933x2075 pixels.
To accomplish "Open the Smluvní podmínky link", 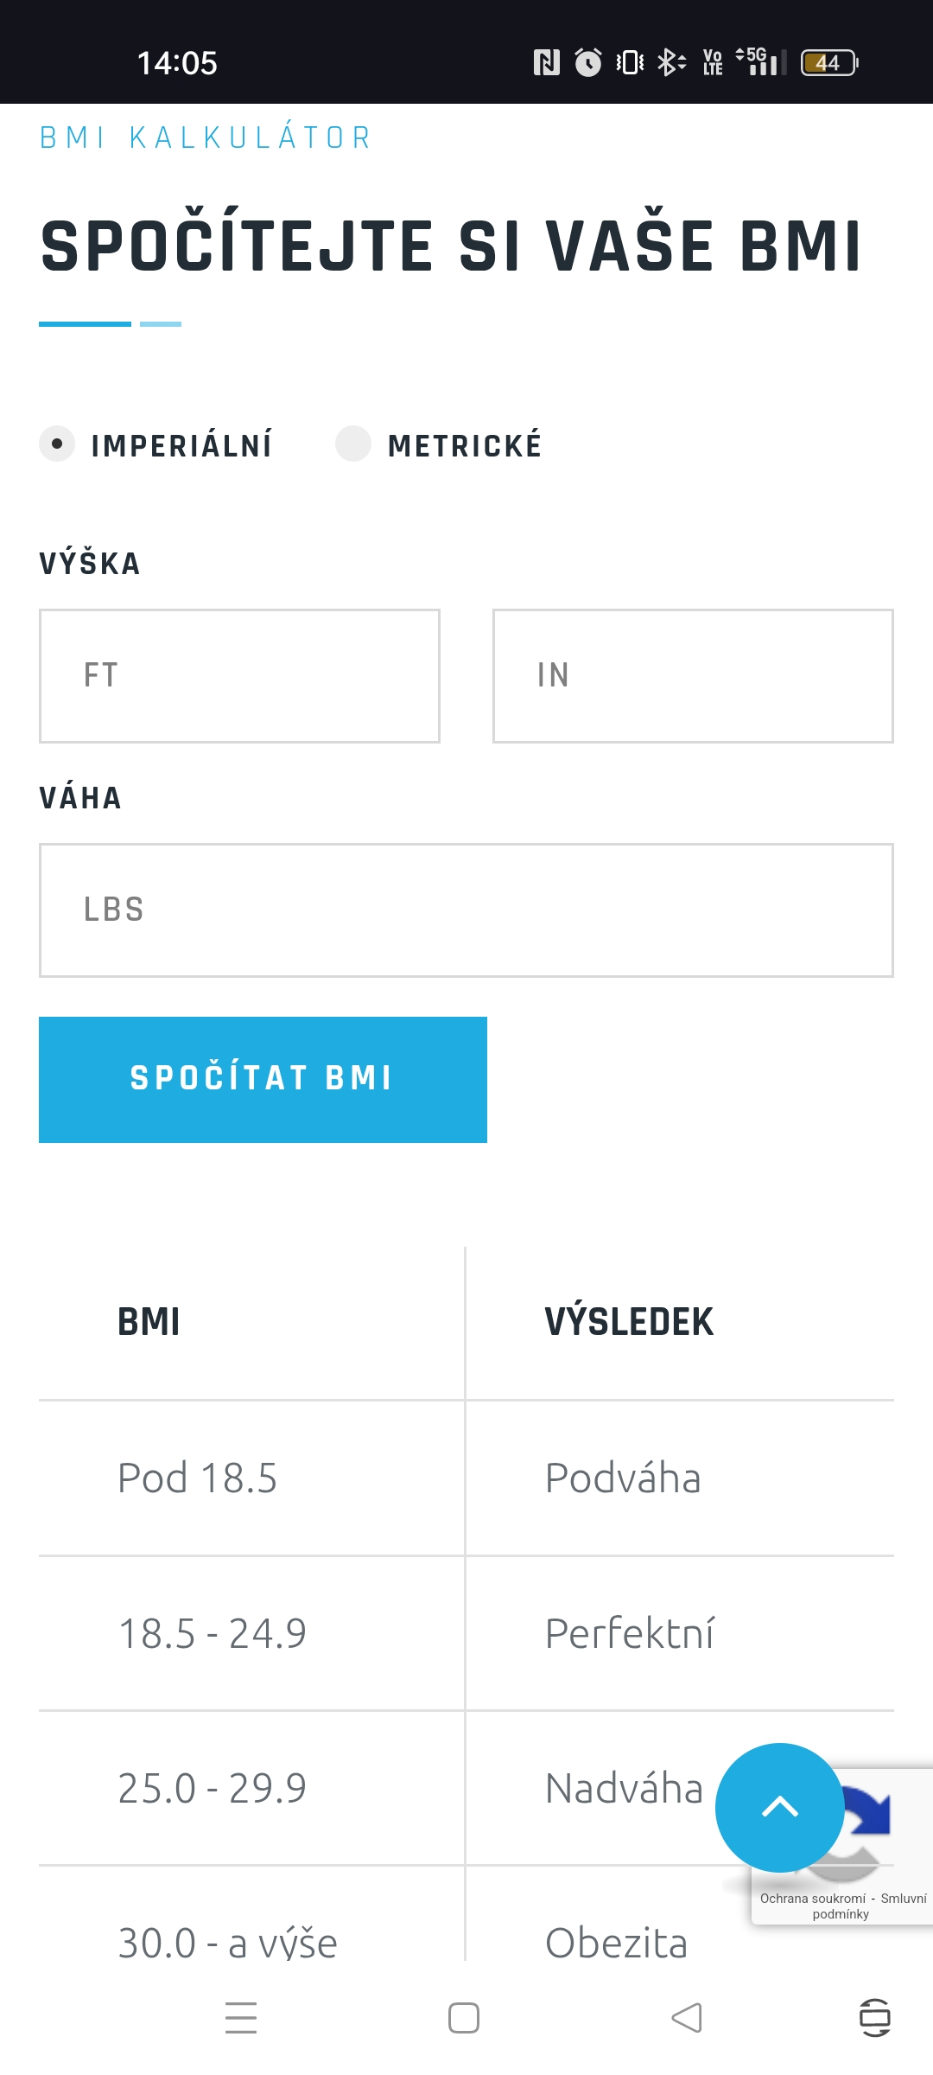I will (x=870, y=1906).
